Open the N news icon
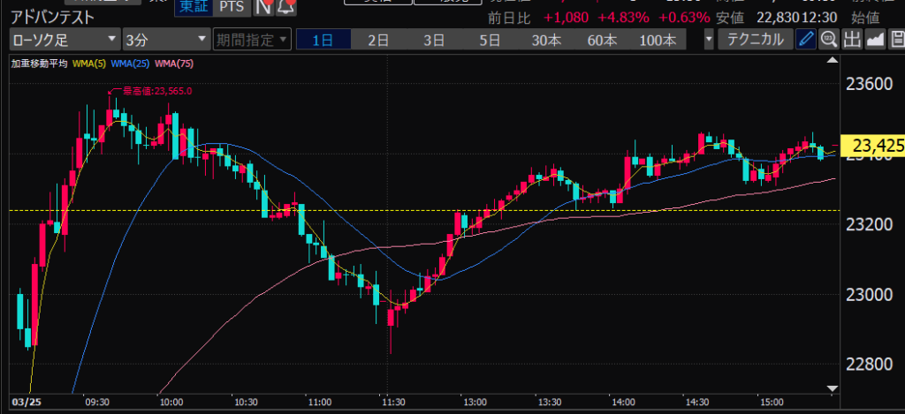 pyautogui.click(x=262, y=7)
